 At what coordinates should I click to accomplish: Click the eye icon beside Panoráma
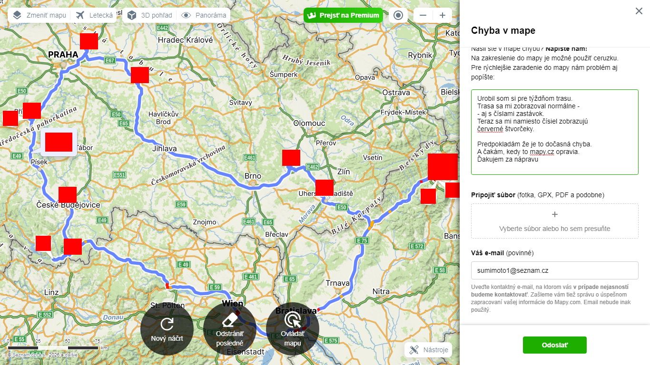tap(186, 15)
